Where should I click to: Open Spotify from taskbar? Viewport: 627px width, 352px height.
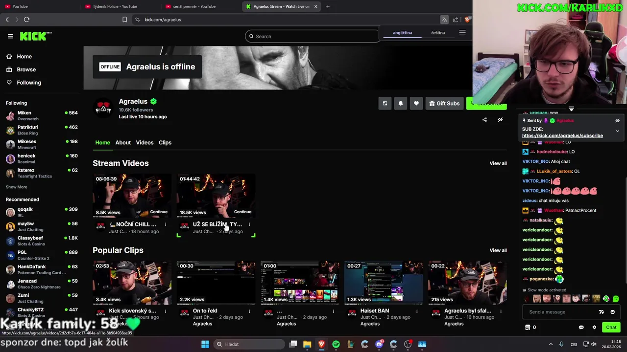(x=336, y=344)
